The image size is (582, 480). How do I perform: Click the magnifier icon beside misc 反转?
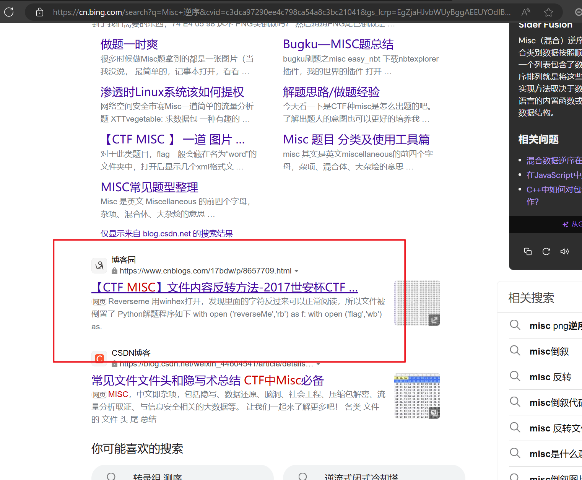[515, 376]
